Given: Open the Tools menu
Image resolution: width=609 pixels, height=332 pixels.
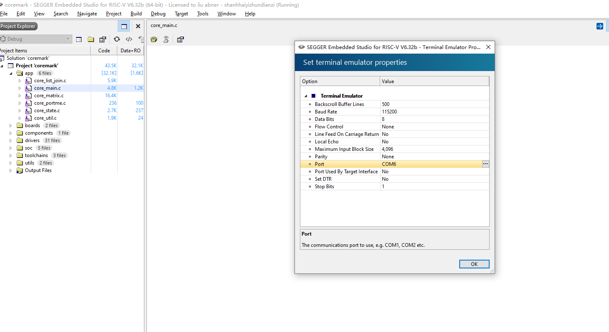Looking at the screenshot, I should [203, 14].
